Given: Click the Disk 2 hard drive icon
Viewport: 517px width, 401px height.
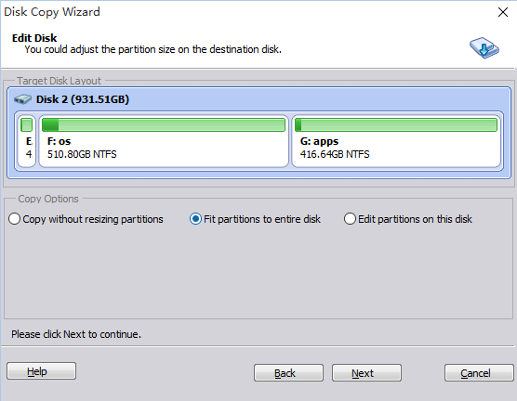Looking at the screenshot, I should coord(22,99).
